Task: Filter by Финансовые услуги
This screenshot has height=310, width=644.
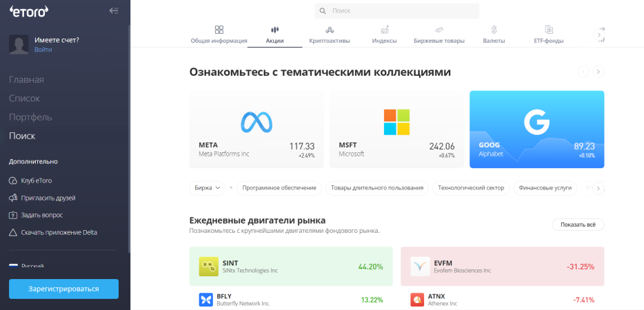Action: pyautogui.click(x=545, y=188)
